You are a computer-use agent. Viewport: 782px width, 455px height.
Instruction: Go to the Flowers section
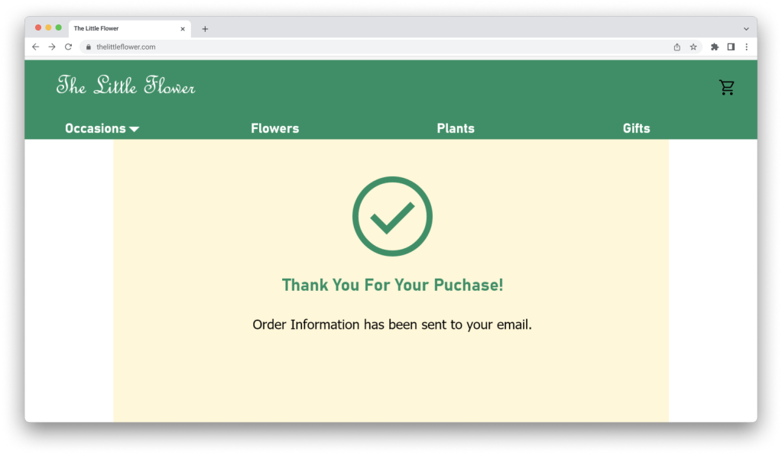pos(274,128)
